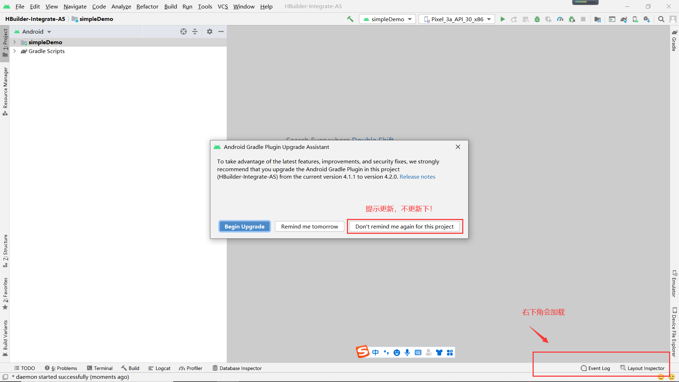
Task: Open the Profiler from the toolbar gauge icon
Action: point(560,19)
